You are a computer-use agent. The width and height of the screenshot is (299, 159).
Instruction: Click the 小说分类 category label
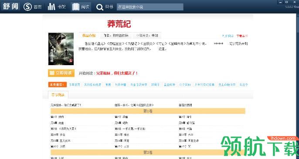coord(147,36)
